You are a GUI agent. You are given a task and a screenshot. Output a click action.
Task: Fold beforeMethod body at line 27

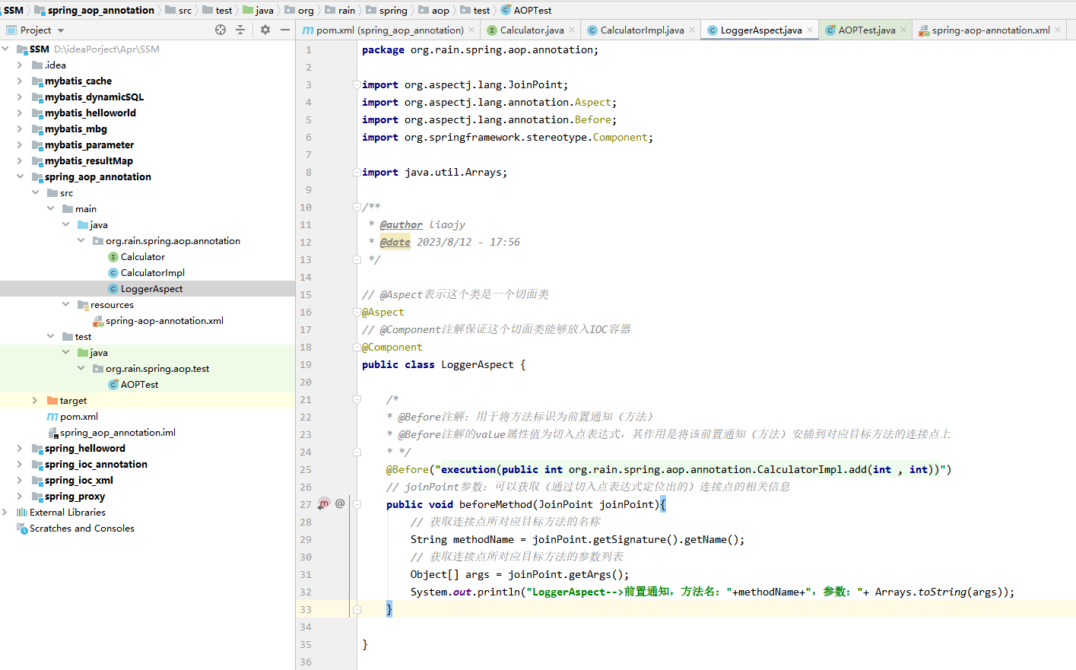tap(357, 504)
